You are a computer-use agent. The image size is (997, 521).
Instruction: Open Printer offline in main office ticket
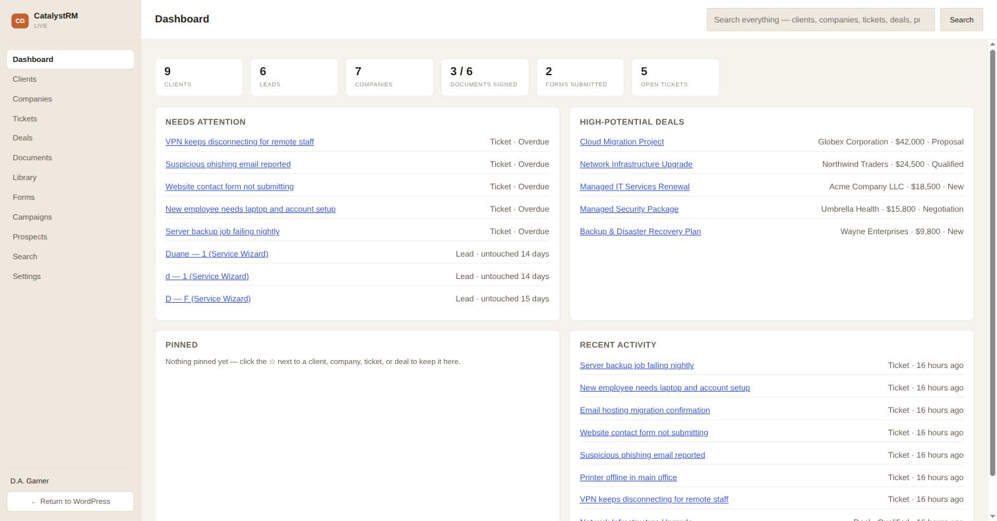[x=628, y=477]
